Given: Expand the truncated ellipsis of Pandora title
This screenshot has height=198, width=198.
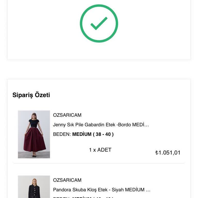Looking at the screenshot, I should pyautogui.click(x=148, y=190).
